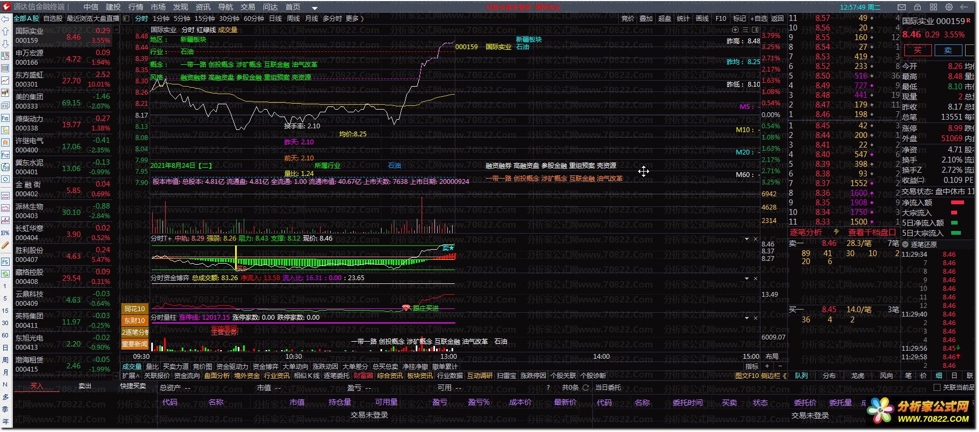Open the 交易 menu
Viewport: 979px width, 432px height.
click(x=248, y=7)
